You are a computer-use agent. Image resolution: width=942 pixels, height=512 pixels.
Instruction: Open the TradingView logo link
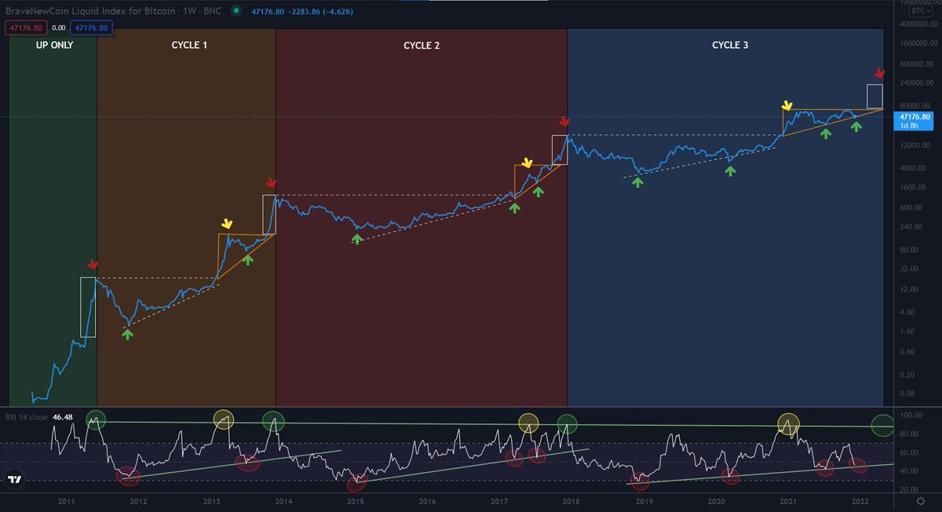tap(13, 478)
